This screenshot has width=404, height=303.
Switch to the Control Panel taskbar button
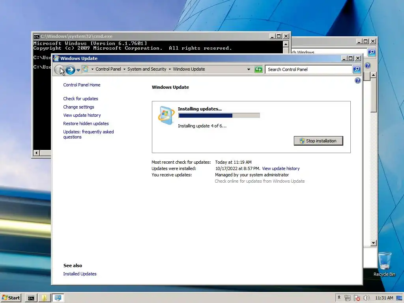[58, 298]
